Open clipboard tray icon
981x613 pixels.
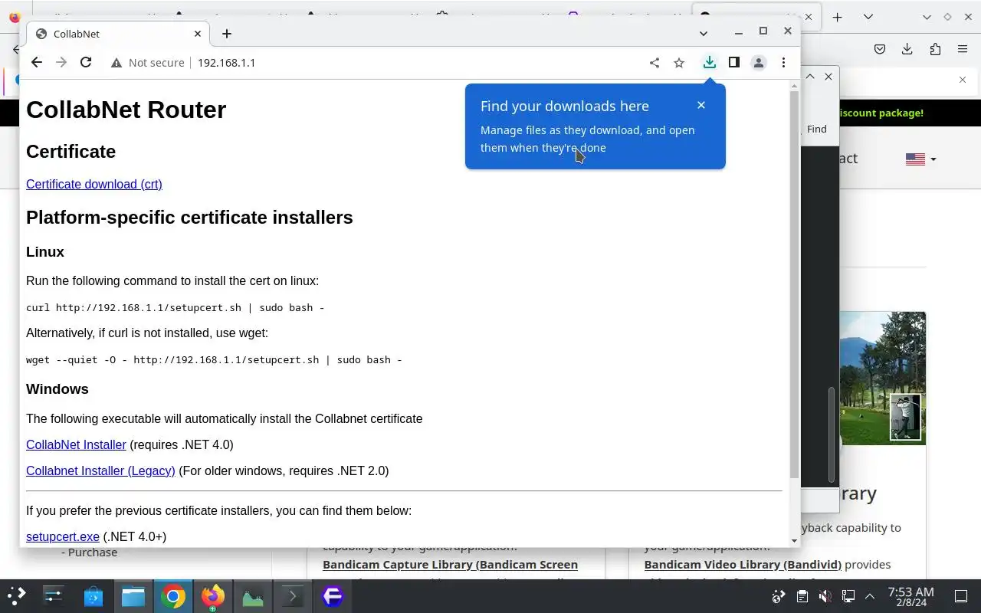tap(802, 596)
